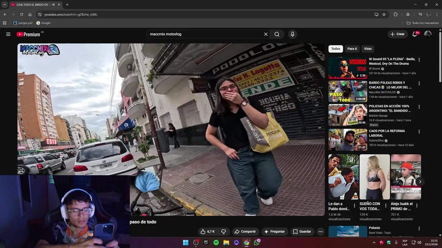Image resolution: width=442 pixels, height=248 pixels.
Task: Open Chrome extensions puzzle icon
Action: pos(396,14)
